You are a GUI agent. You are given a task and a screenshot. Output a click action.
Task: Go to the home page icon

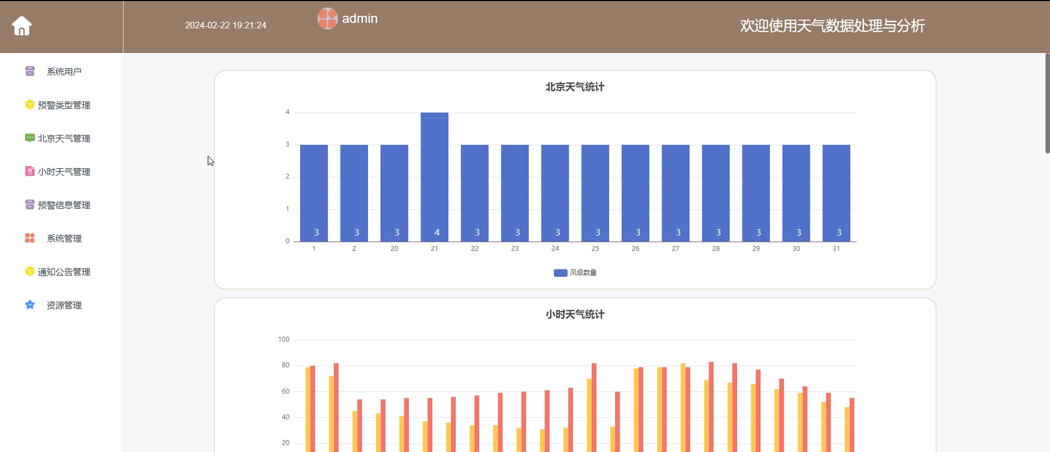(x=22, y=26)
